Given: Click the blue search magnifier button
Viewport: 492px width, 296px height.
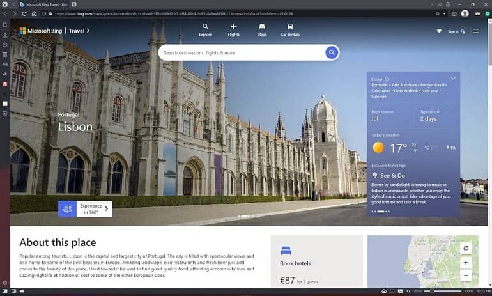Looking at the screenshot, I should tap(331, 53).
